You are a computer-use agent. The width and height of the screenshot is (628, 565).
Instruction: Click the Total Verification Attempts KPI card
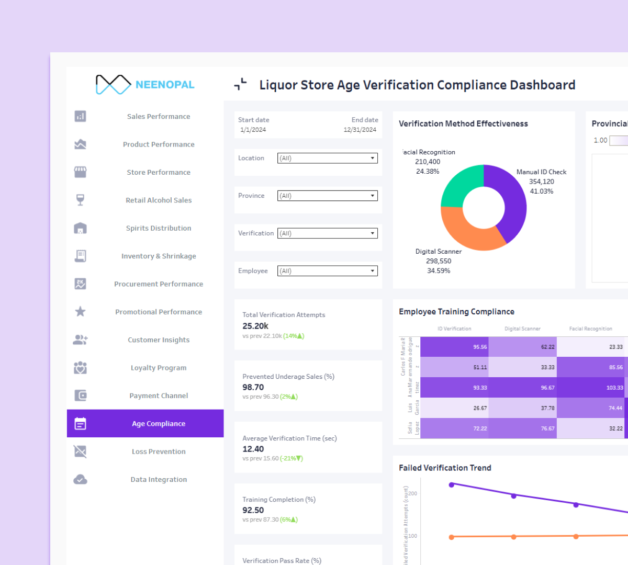pos(308,325)
